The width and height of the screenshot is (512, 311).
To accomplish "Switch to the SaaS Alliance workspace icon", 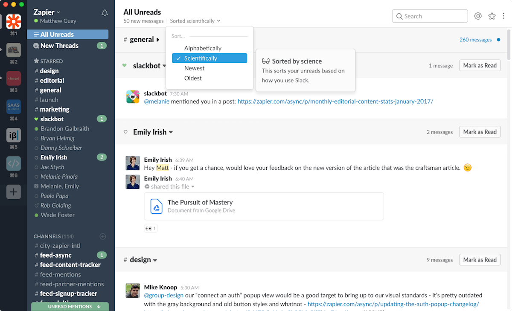I will click(x=14, y=107).
